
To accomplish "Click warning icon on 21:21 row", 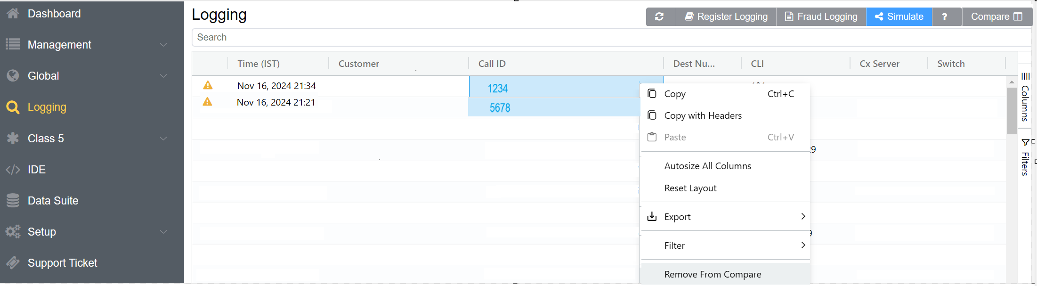I will (207, 102).
